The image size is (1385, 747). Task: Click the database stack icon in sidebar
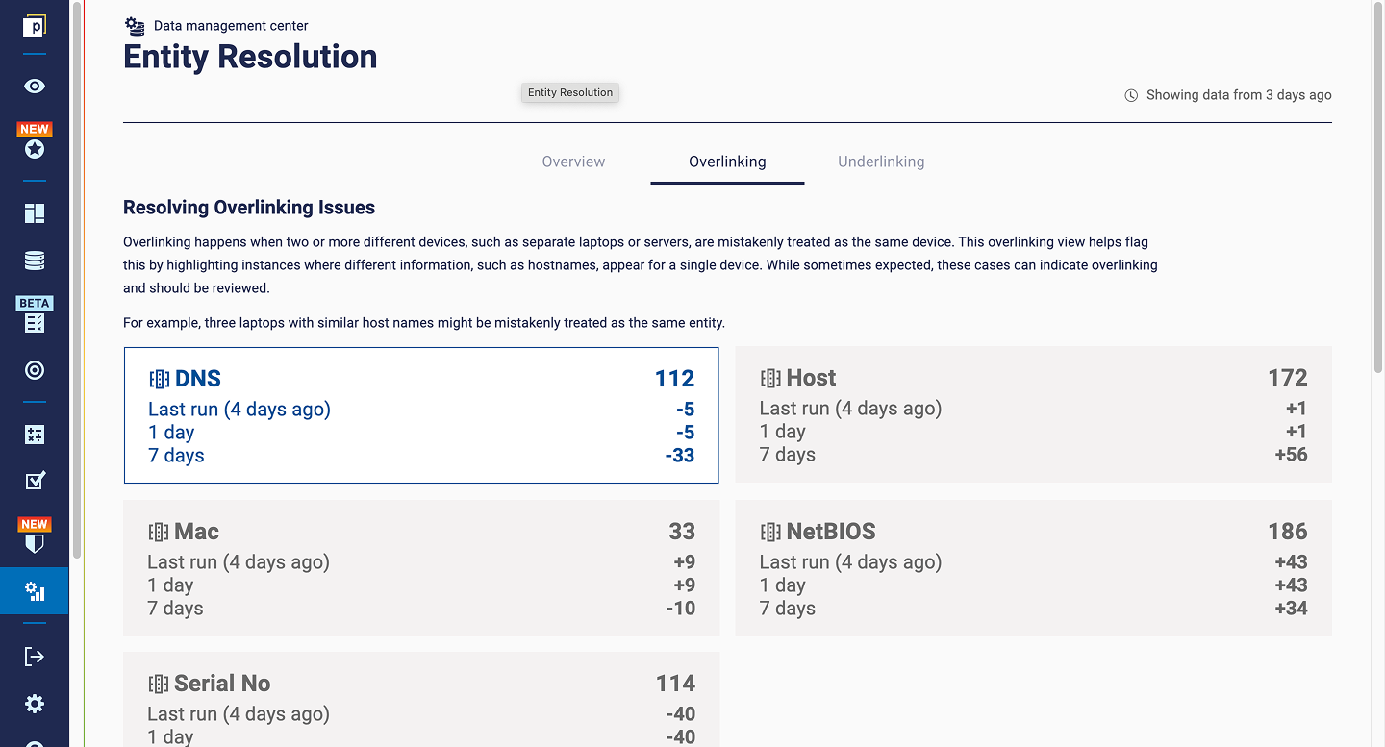click(x=35, y=261)
